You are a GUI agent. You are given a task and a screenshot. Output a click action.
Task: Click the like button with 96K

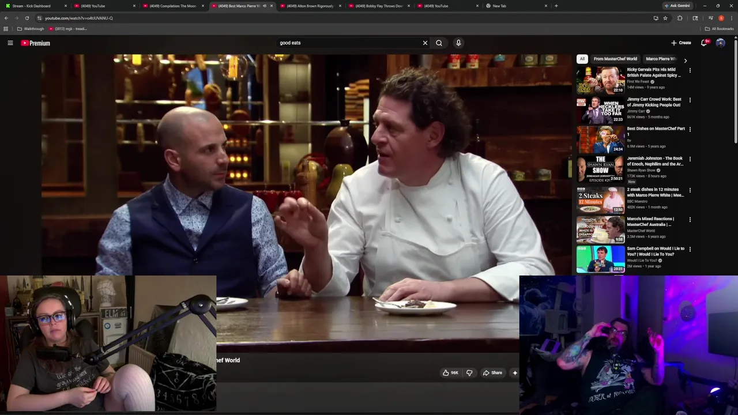point(450,373)
